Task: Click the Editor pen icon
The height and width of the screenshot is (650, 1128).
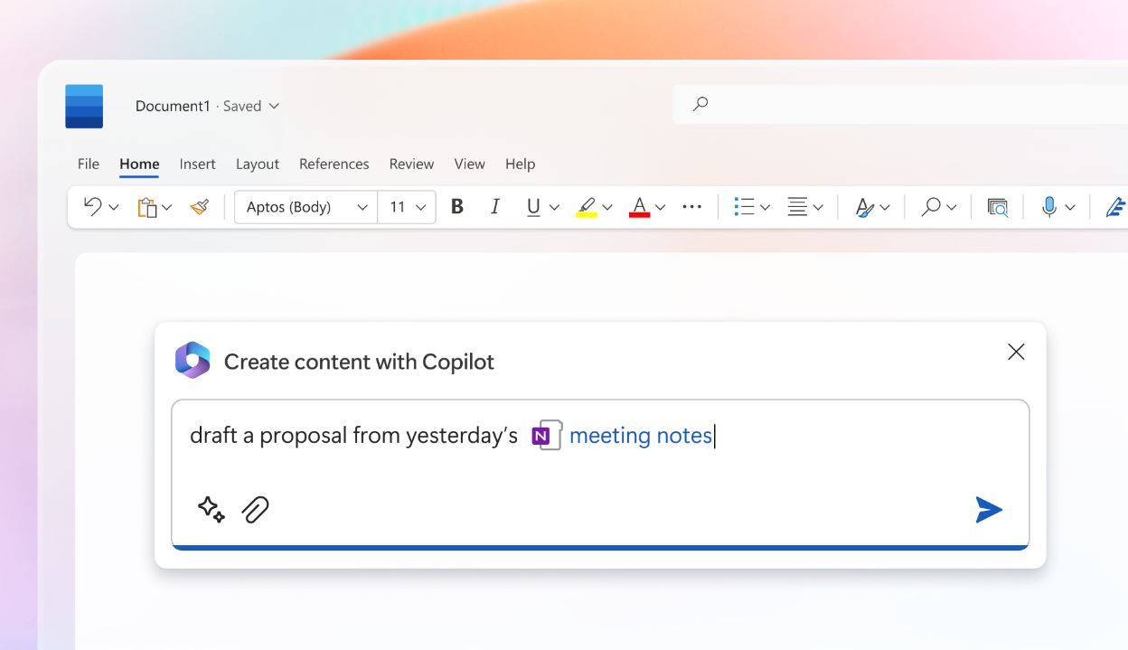Action: point(1116,207)
